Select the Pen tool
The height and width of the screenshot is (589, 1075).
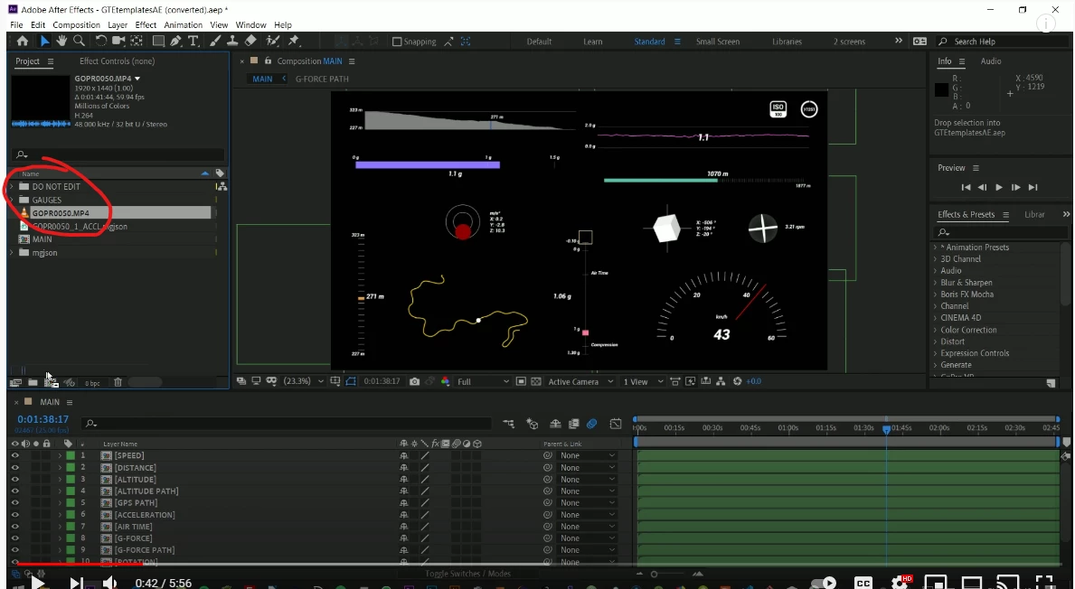pyautogui.click(x=176, y=41)
